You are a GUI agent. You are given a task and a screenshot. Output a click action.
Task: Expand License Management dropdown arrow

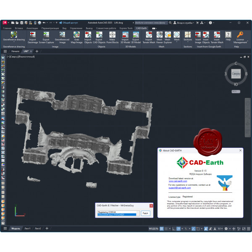248,41
